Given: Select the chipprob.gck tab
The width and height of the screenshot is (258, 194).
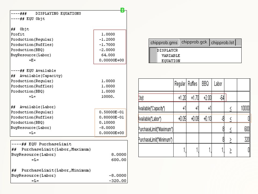Looking at the screenshot, I should [x=194, y=42].
